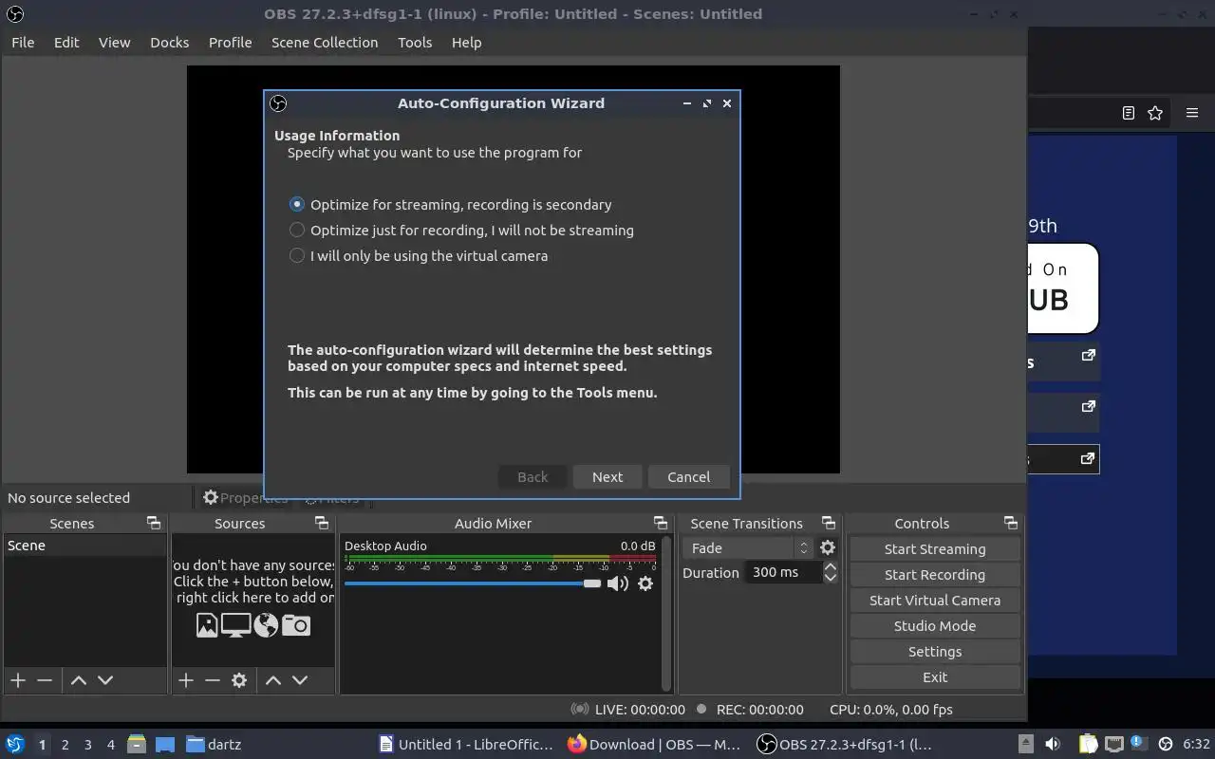Enable Studio Mode
The height and width of the screenshot is (759, 1215).
click(935, 625)
